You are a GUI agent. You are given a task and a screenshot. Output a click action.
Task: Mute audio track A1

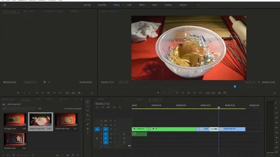[x=115, y=134]
